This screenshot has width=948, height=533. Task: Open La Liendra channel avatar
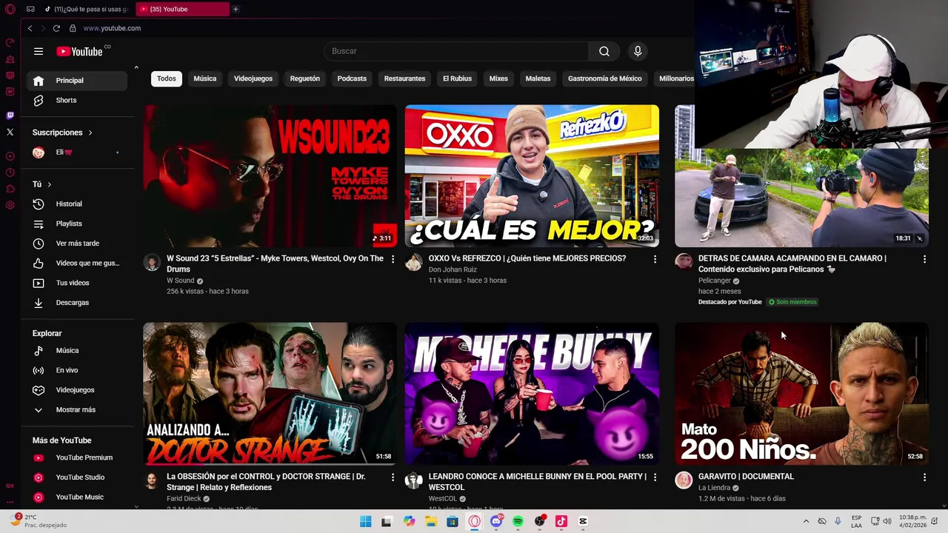pos(684,480)
